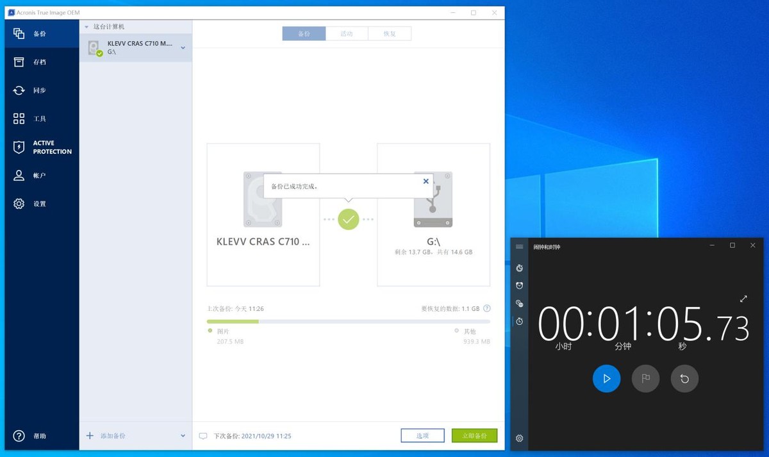Click the Acronis logo in the title bar

(12, 12)
